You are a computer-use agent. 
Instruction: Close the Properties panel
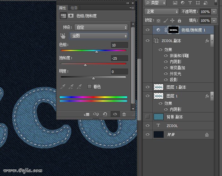(133, 3)
